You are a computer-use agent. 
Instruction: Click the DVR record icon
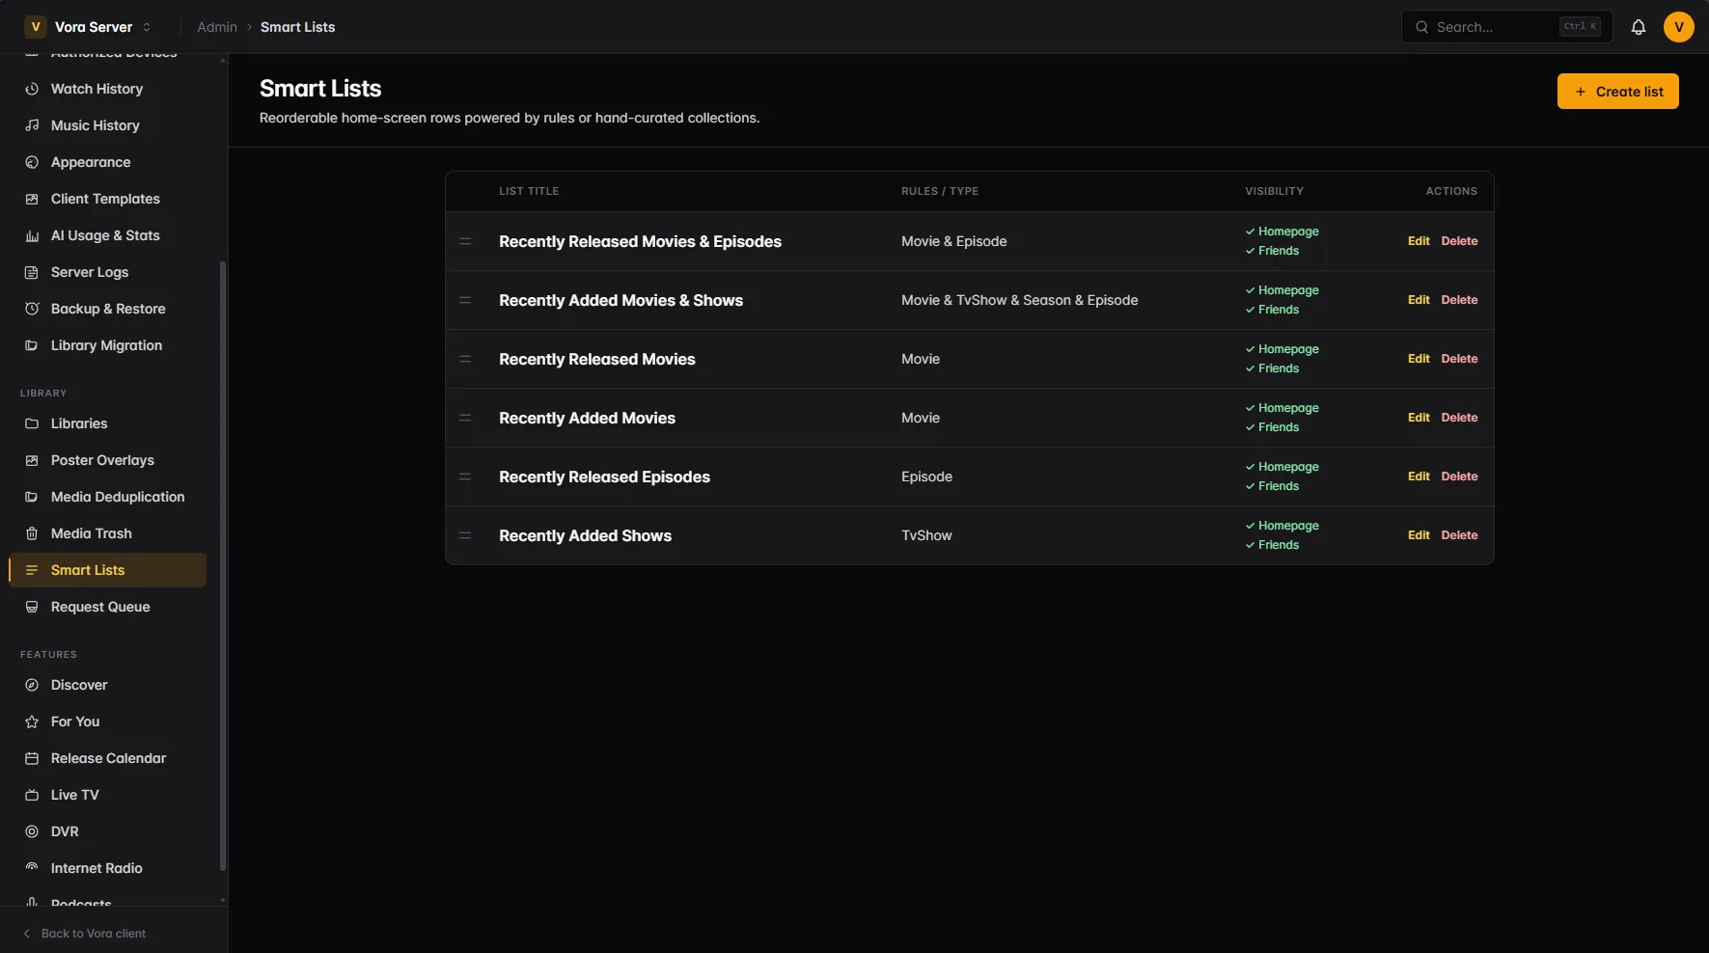32,831
